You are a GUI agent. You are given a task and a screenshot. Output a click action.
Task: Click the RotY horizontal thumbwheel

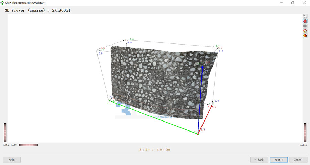[x=28, y=145]
